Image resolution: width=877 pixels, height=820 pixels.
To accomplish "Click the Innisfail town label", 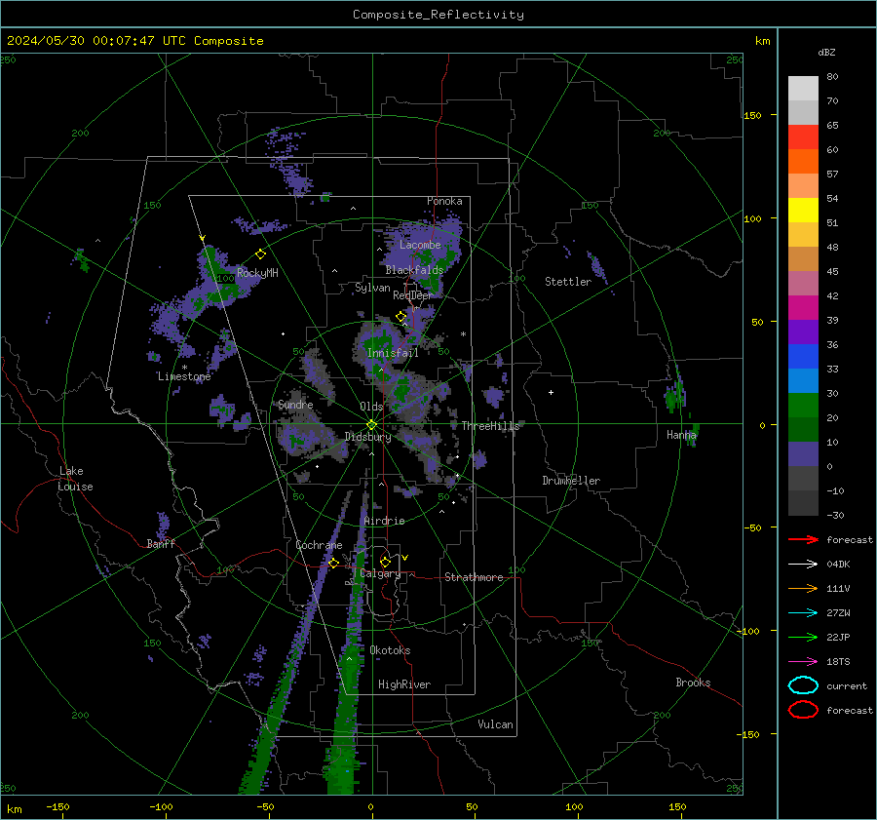I will pyautogui.click(x=393, y=353).
